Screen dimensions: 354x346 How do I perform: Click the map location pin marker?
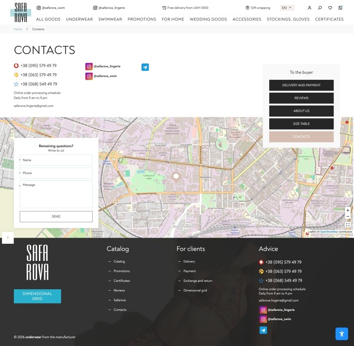pyautogui.click(x=176, y=177)
